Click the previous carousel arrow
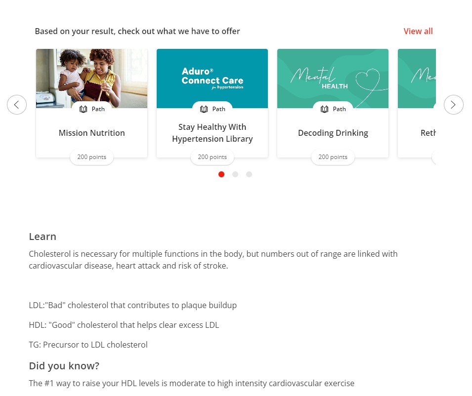This screenshot has height=396, width=472. click(17, 105)
